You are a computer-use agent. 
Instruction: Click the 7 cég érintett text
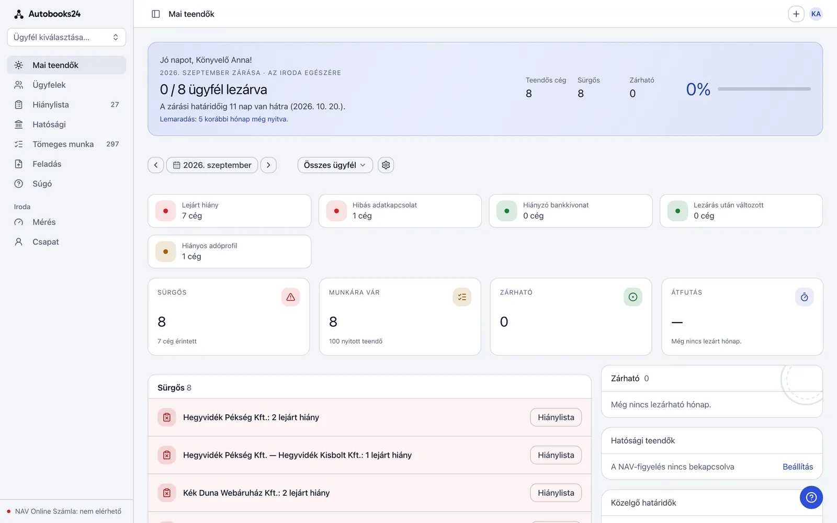(x=177, y=342)
